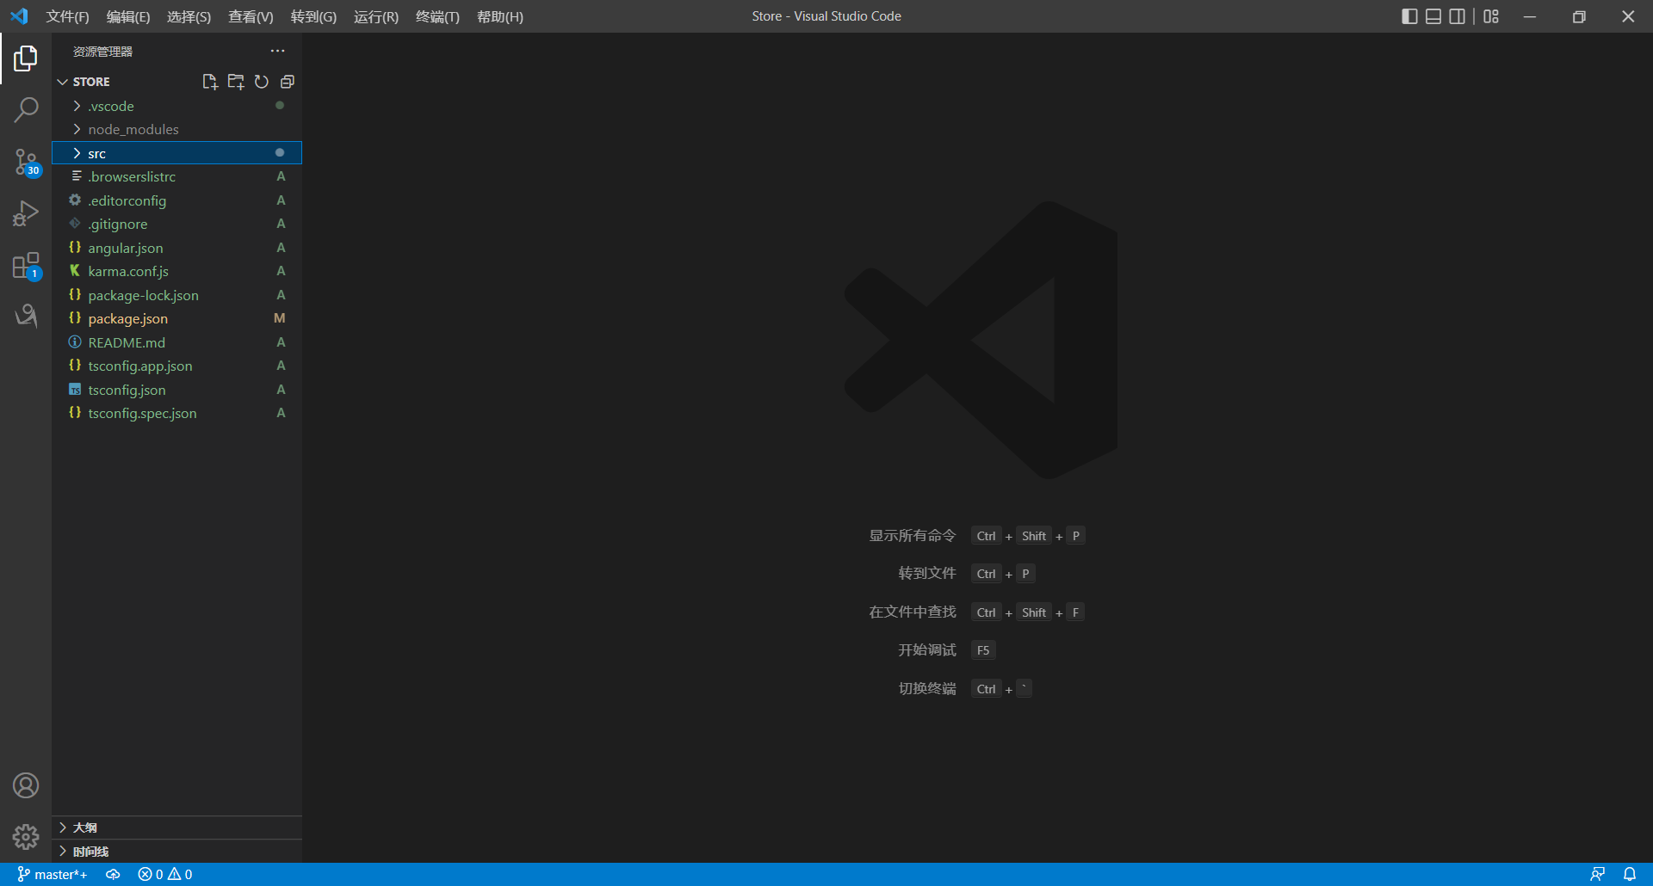The width and height of the screenshot is (1653, 886).
Task: Open the tsconfig.spec.json file
Action: point(176,413)
